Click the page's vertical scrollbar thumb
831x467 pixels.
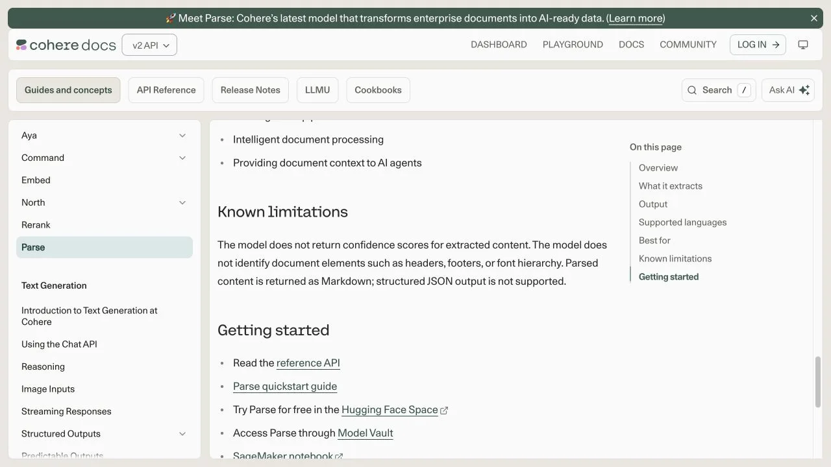818,382
